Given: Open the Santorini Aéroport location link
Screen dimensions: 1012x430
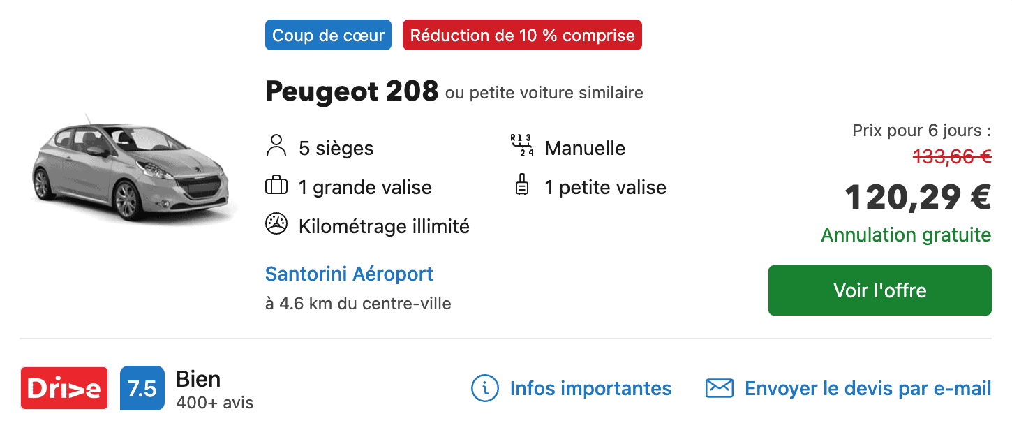Looking at the screenshot, I should 349,274.
